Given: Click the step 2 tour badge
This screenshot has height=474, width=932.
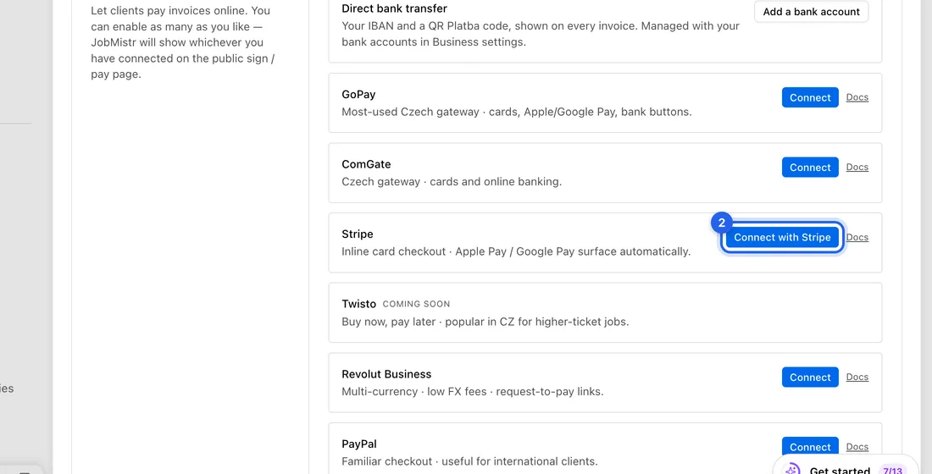Looking at the screenshot, I should [x=722, y=223].
